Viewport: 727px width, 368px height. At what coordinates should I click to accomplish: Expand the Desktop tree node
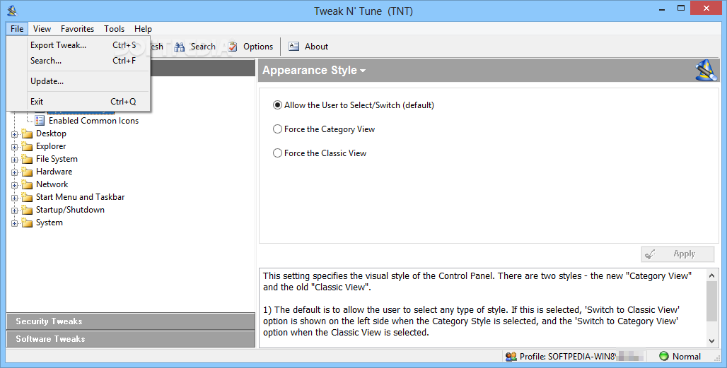(x=14, y=135)
